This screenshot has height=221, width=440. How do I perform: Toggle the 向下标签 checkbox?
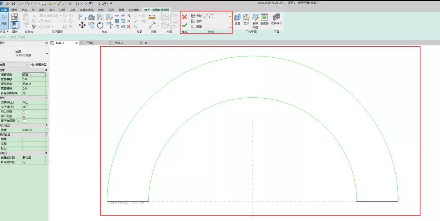25,116
